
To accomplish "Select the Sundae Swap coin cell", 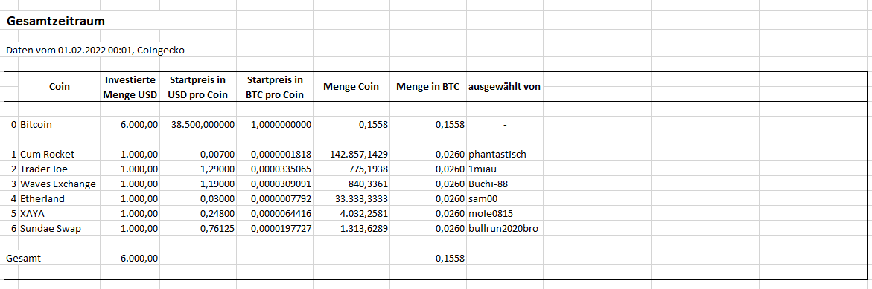I will [x=60, y=229].
